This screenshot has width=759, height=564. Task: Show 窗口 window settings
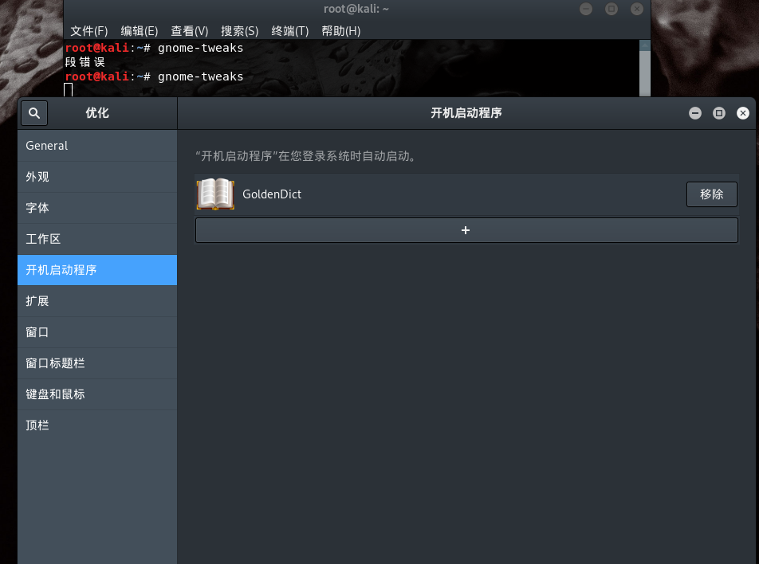97,332
